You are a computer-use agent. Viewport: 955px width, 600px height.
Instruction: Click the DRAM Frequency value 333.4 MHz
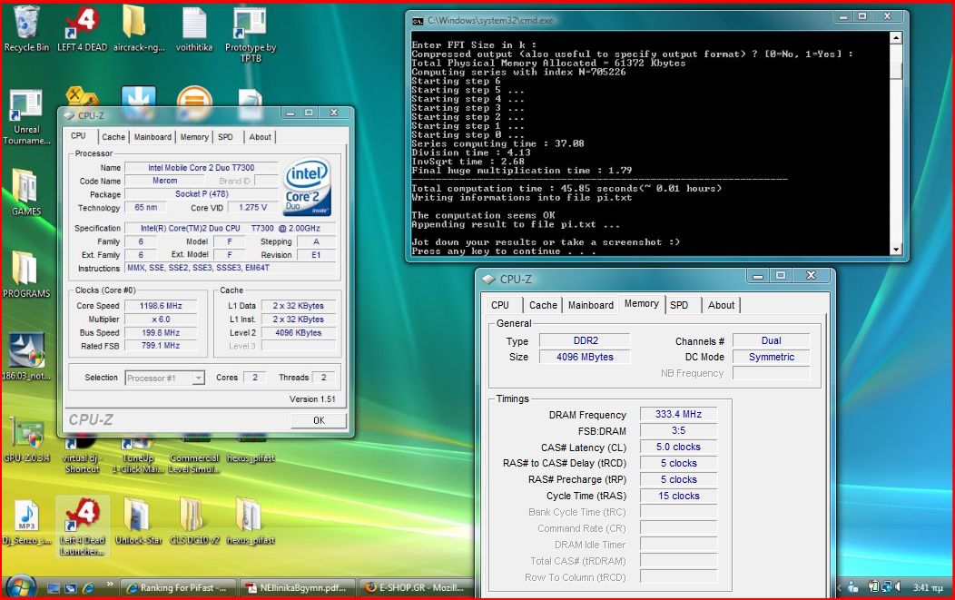coord(678,414)
